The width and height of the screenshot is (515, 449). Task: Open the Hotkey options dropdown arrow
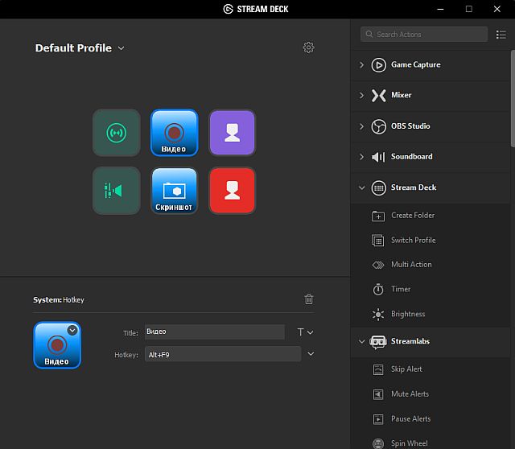pos(311,354)
